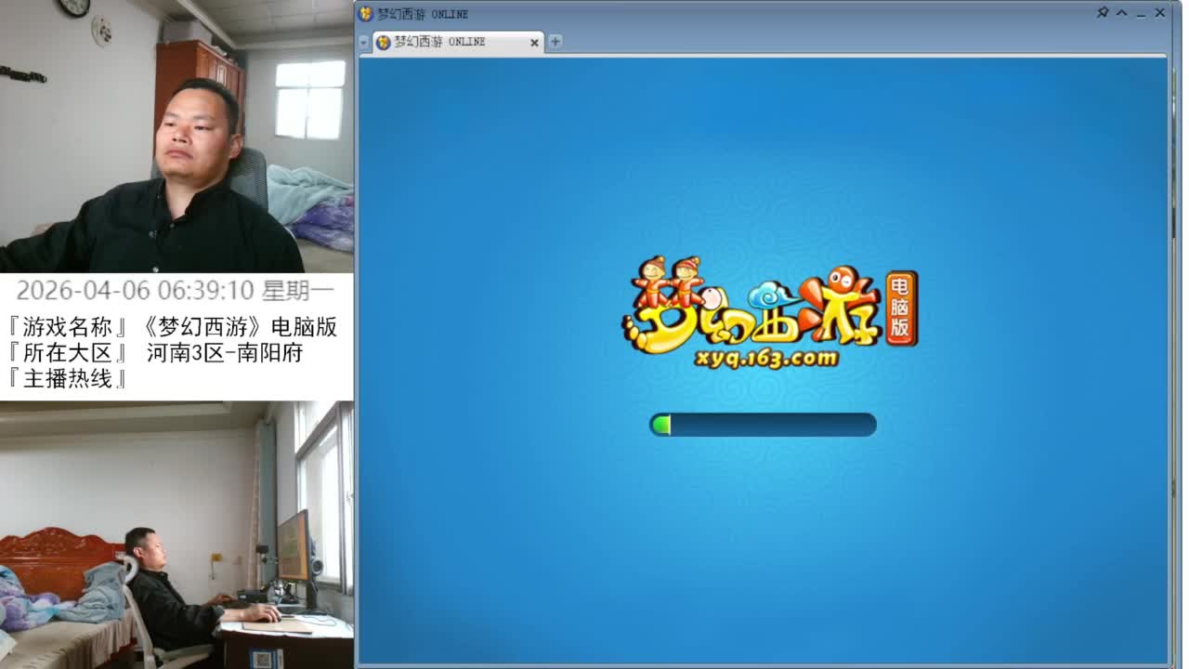This screenshot has width=1189, height=669.
Task: Click the 『游戏名称』《梦幻西游》电脑版 line
Action: pyautogui.click(x=172, y=327)
